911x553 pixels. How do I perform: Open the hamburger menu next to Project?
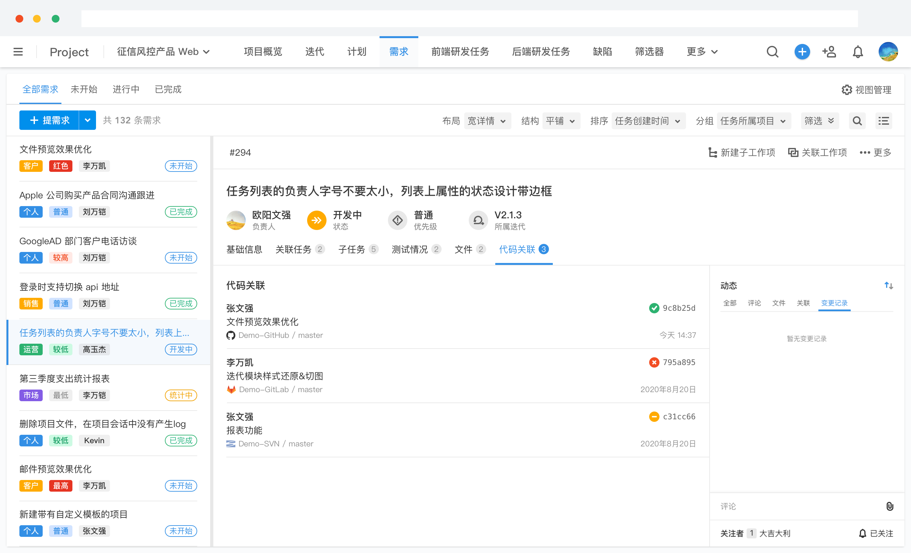coord(17,52)
